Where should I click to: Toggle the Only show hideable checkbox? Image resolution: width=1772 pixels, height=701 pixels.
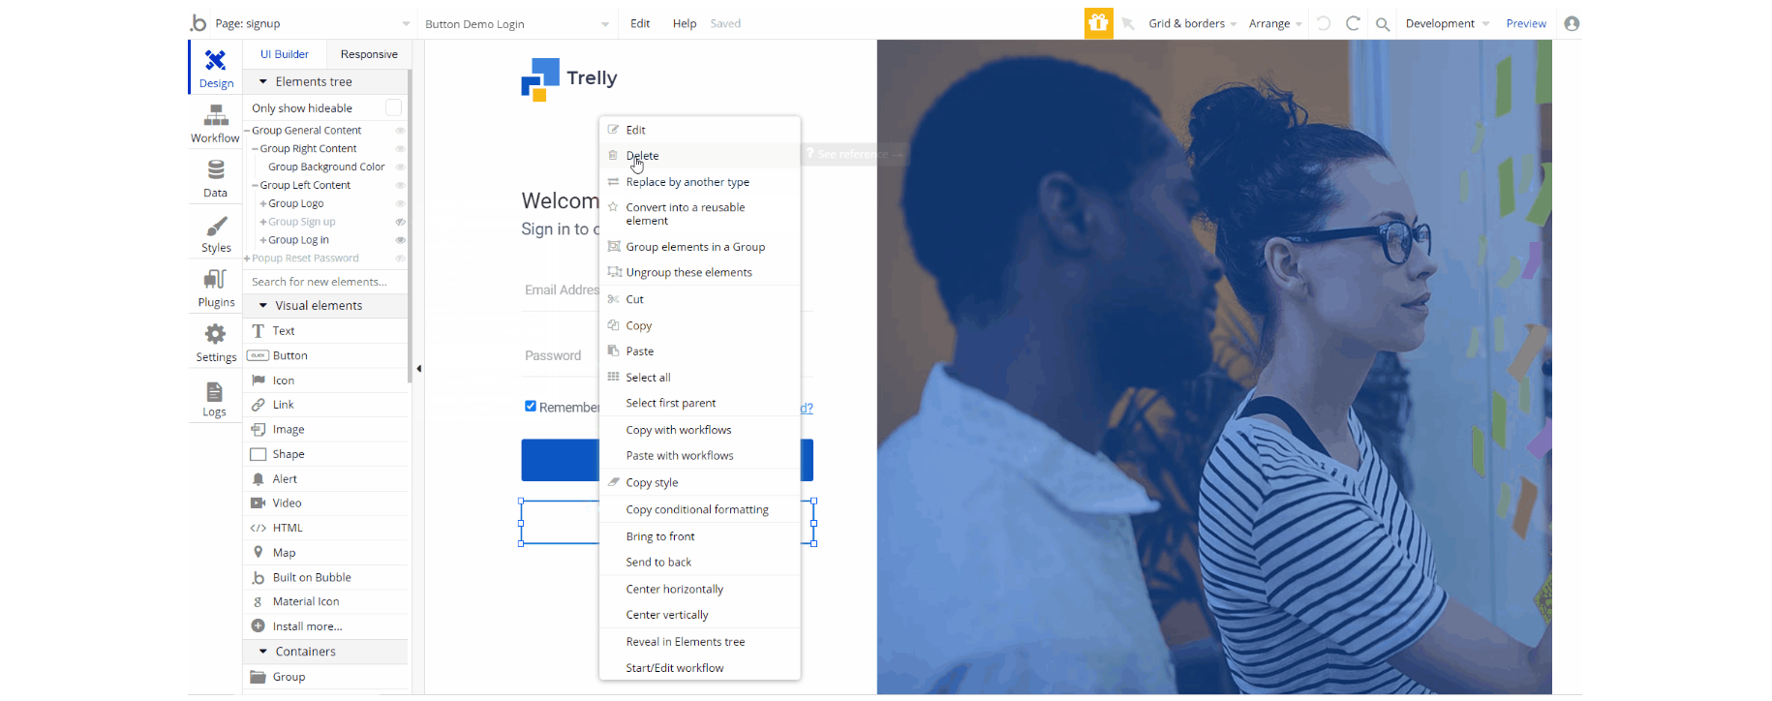[393, 107]
